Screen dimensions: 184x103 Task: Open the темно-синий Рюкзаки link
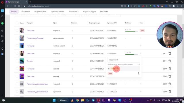(x=30, y=46)
